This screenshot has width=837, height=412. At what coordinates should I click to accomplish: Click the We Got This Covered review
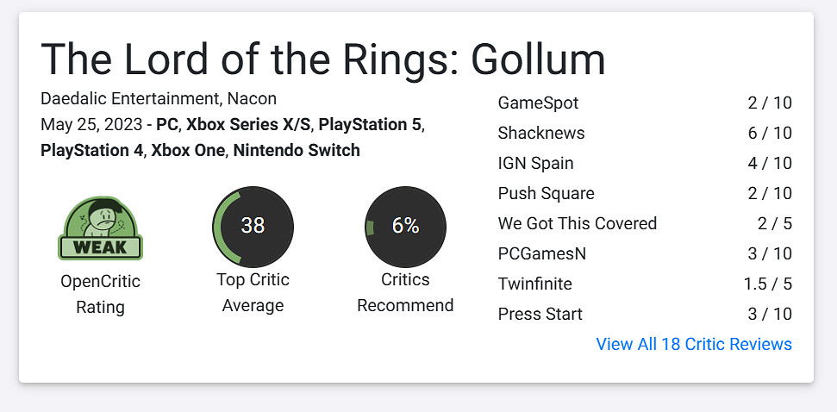pyautogui.click(x=577, y=224)
